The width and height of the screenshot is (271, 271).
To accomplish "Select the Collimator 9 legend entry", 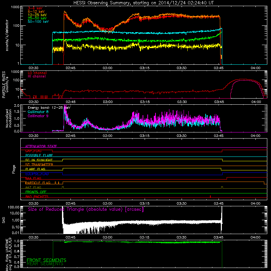I will point(38,116).
